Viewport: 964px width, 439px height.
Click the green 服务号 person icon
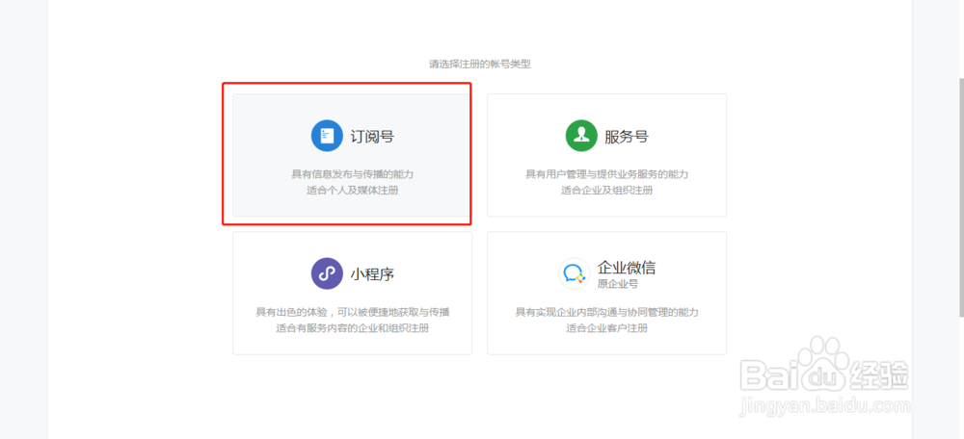[x=581, y=136]
